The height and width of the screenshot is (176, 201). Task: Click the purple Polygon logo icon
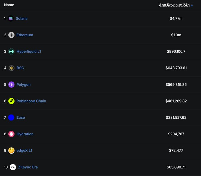coord(12,84)
